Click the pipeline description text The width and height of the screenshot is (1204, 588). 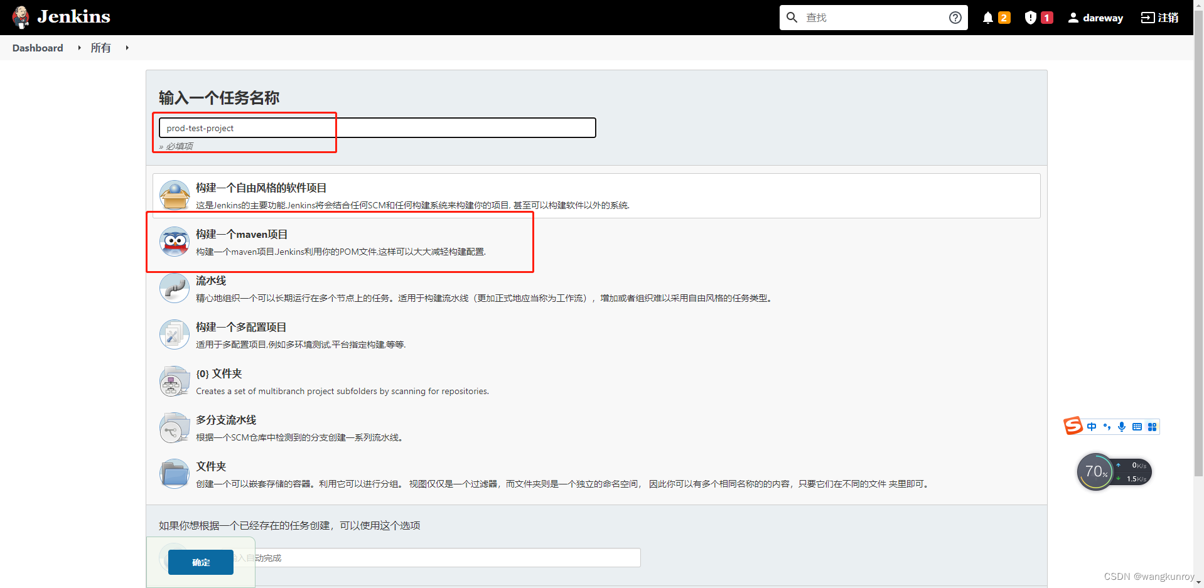point(484,298)
